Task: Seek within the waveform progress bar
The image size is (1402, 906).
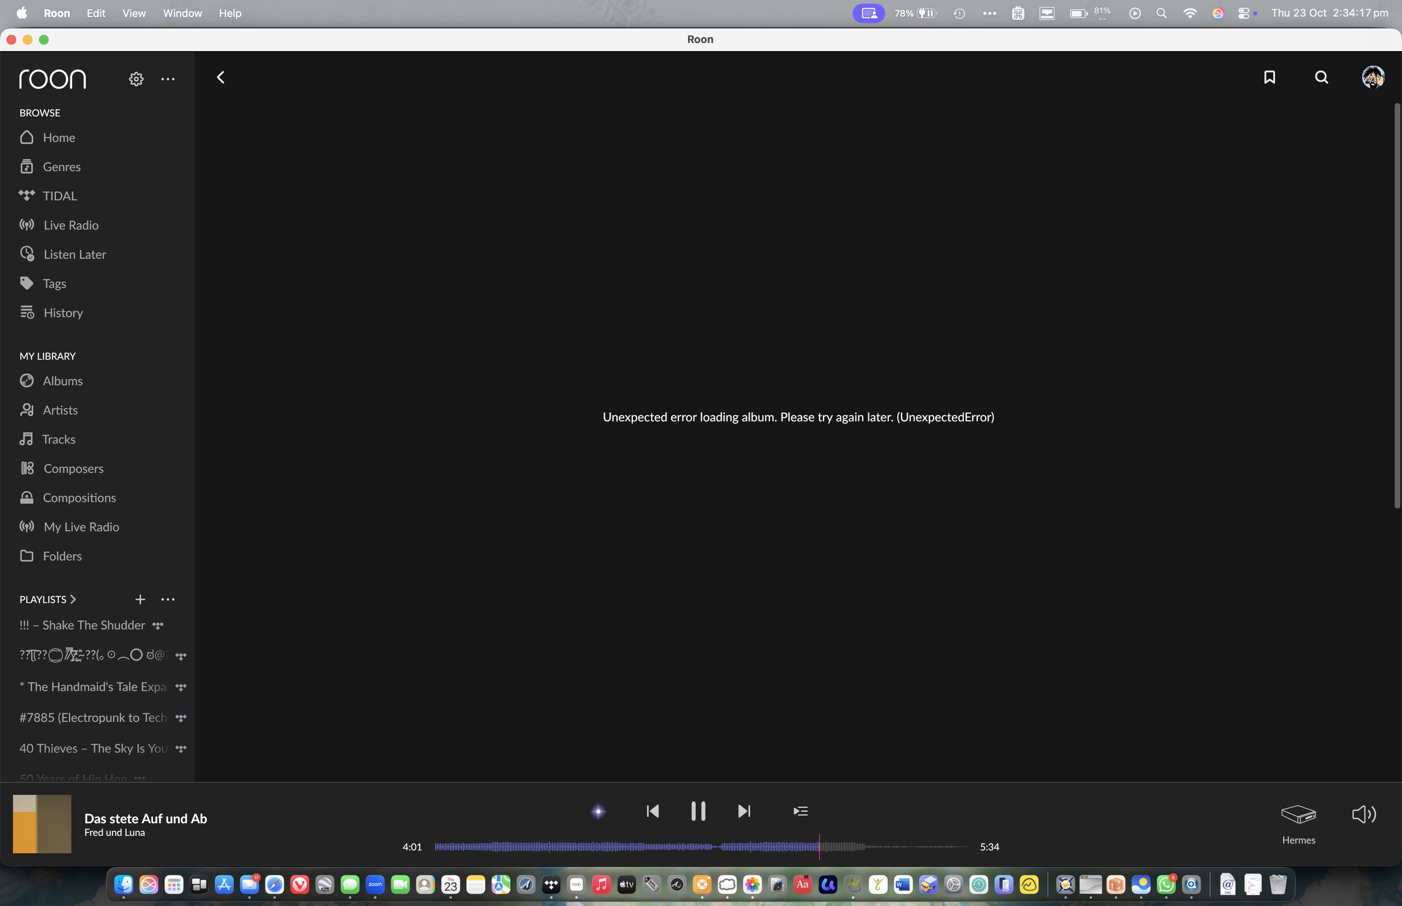Action: [x=700, y=846]
